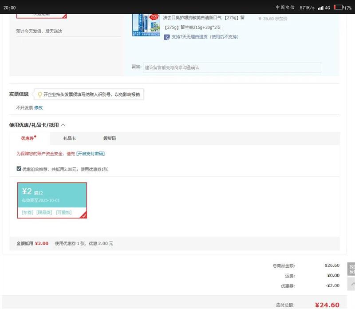Click the feedback side button on right edge
This screenshot has width=355, height=309.
point(351,269)
